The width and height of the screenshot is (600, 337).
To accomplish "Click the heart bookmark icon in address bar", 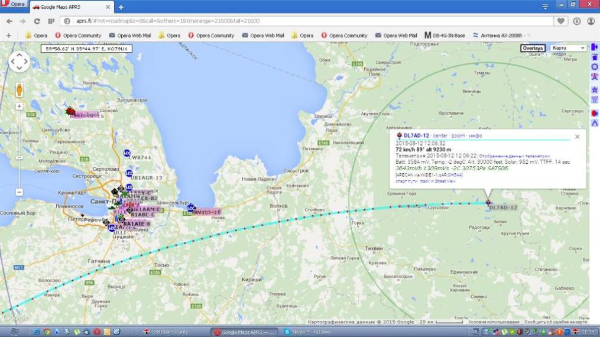I will (x=560, y=21).
